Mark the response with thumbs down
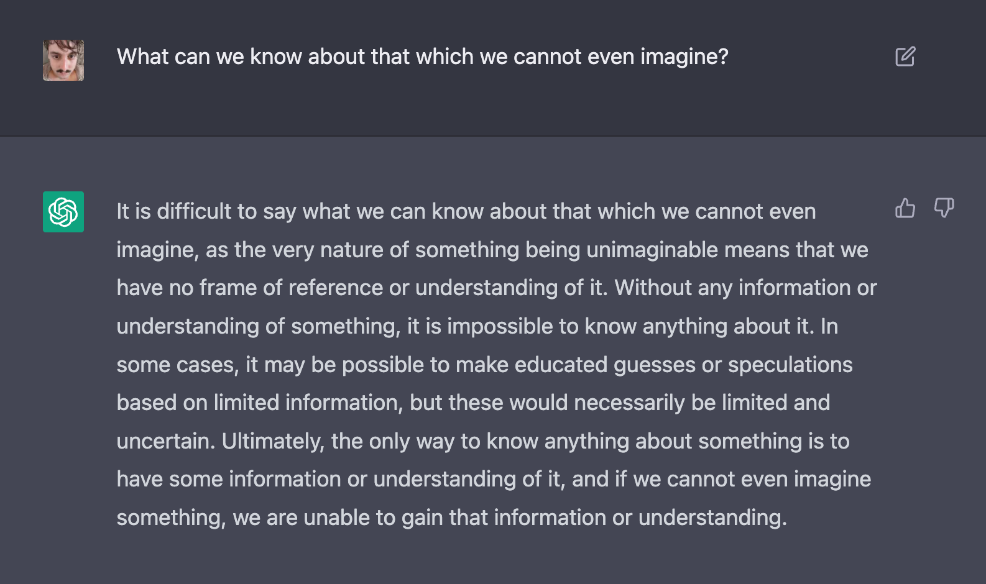 944,208
